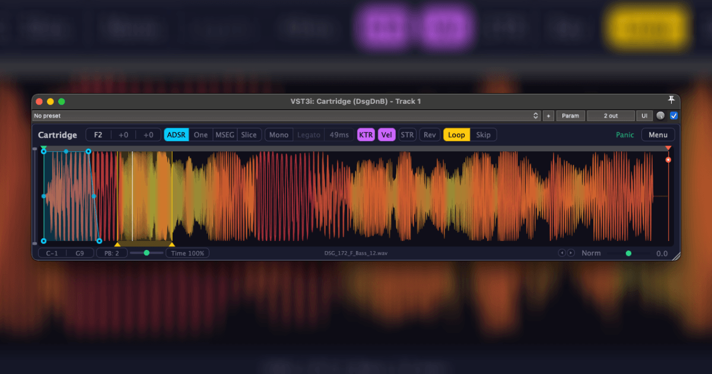
Task: Click the green sample start marker
Action: point(43,148)
